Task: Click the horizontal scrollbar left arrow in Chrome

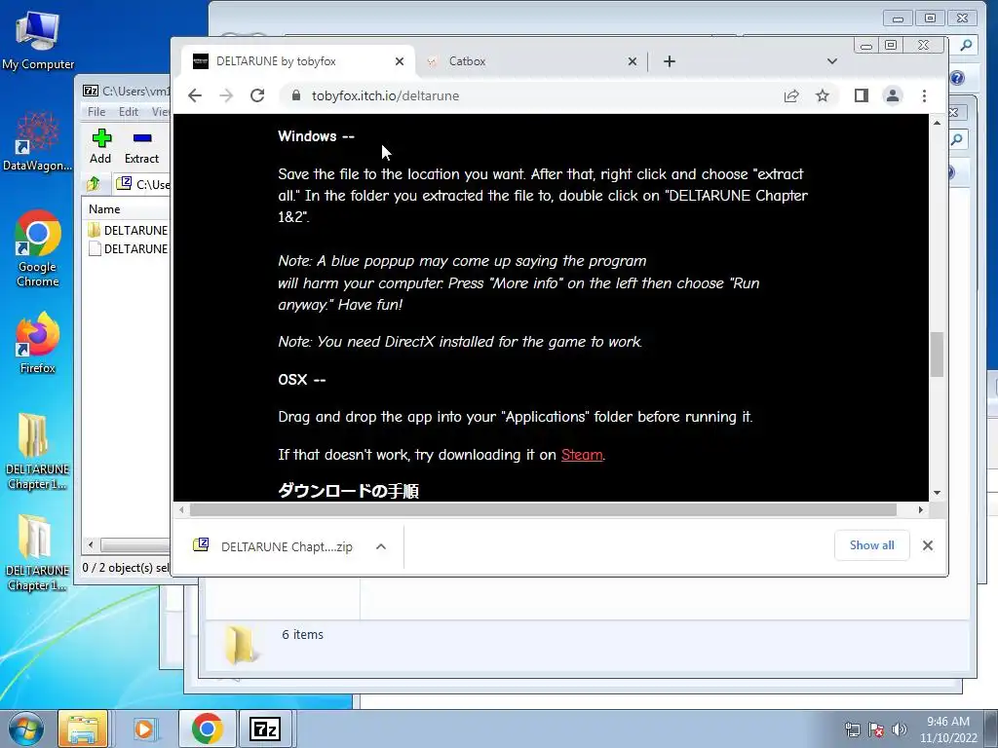Action: pyautogui.click(x=182, y=509)
